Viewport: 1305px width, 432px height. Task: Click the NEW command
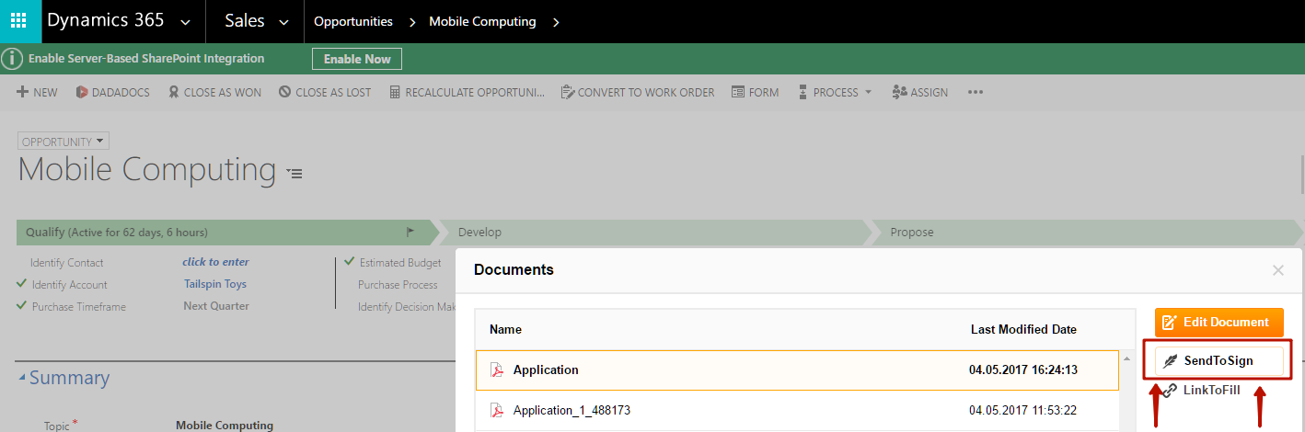(x=38, y=92)
